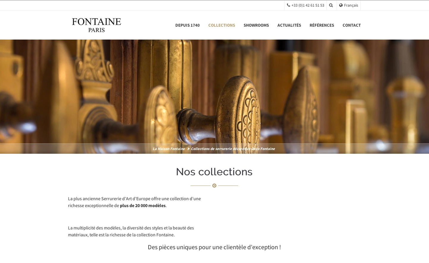Click the Nos collections heading
The height and width of the screenshot is (263, 429).
[x=214, y=172]
